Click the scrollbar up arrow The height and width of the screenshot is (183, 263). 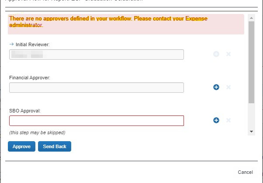[x=251, y=17]
